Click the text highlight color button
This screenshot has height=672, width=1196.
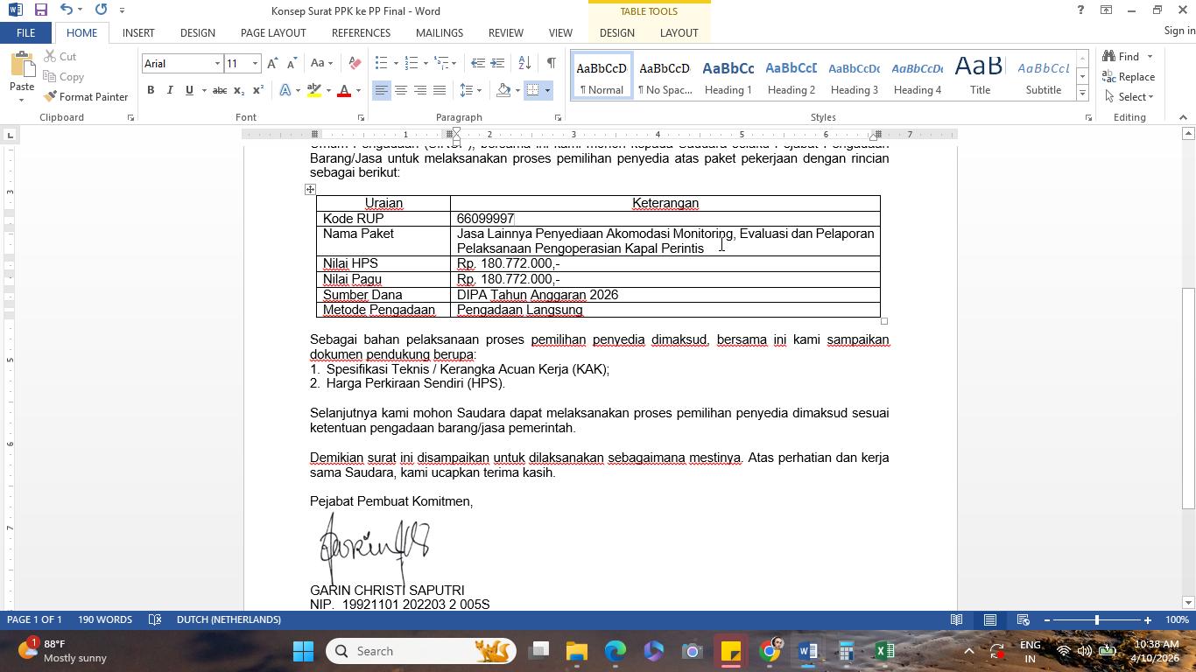(314, 91)
